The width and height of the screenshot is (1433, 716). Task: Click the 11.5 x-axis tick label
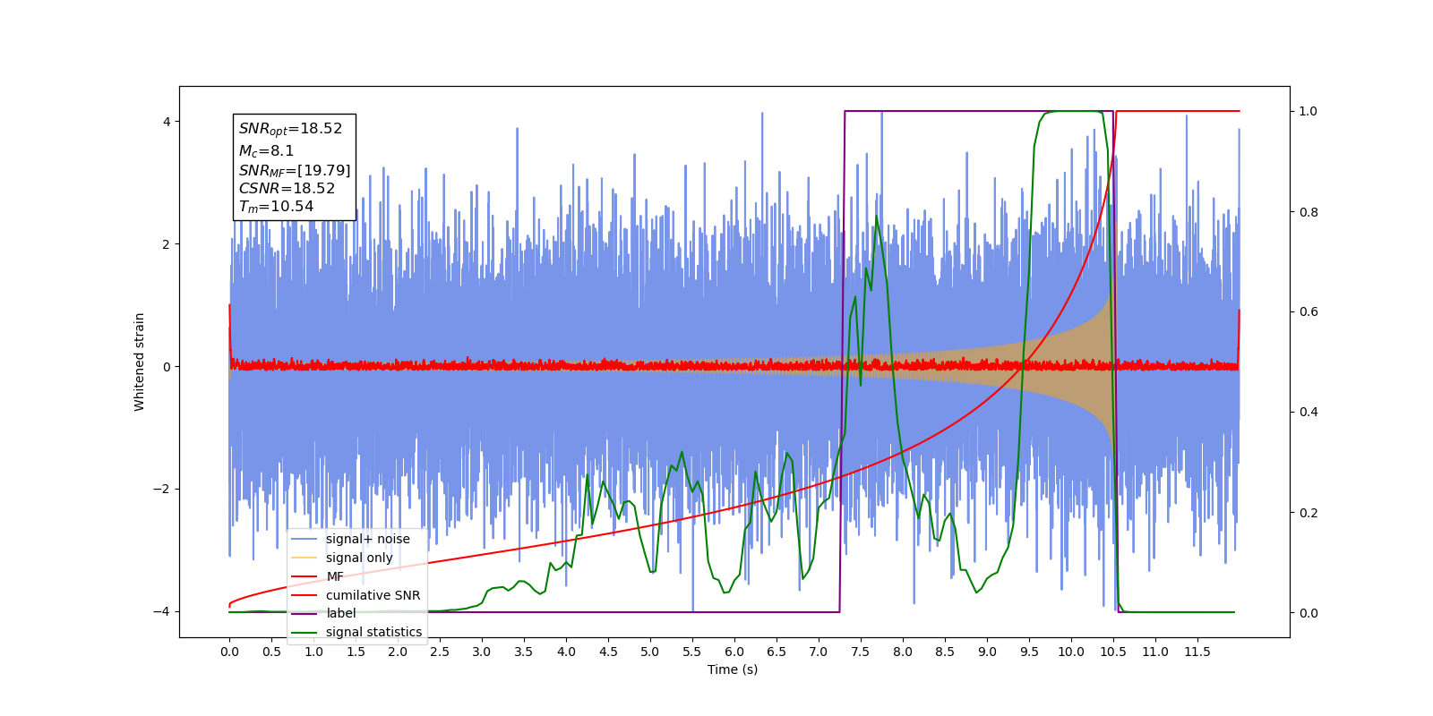tap(1197, 652)
